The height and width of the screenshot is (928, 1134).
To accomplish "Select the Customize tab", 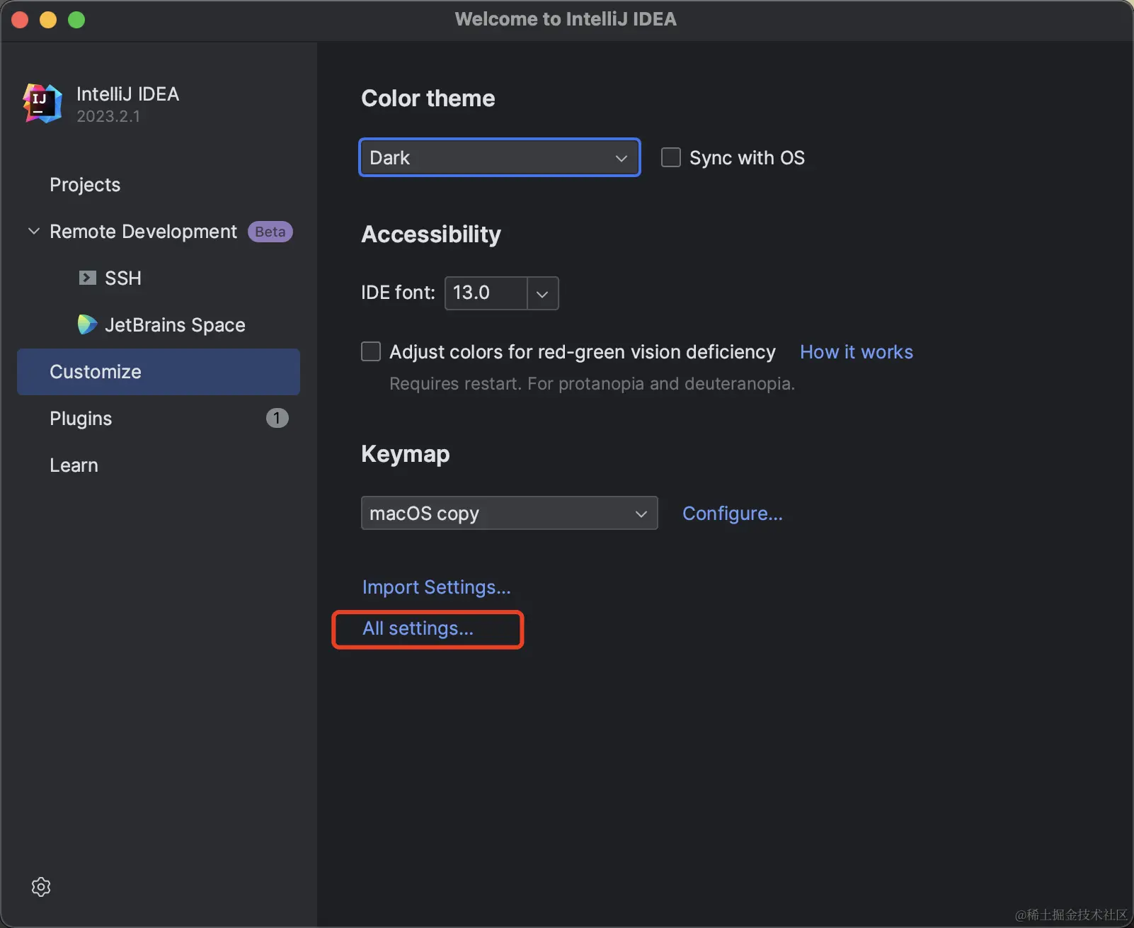I will pos(96,372).
